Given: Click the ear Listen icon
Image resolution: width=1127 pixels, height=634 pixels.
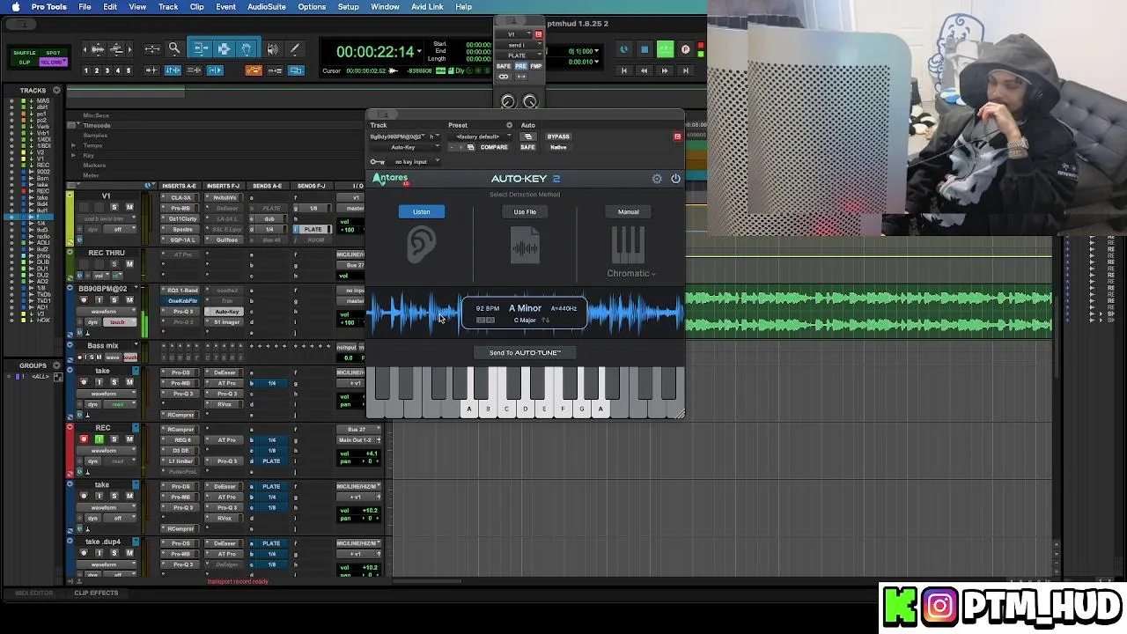Looking at the screenshot, I should [421, 246].
